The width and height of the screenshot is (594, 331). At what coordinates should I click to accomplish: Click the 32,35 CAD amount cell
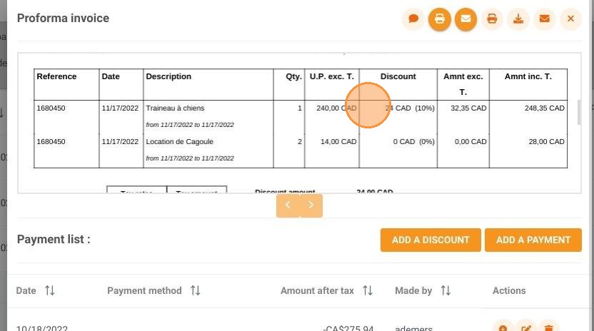coord(468,108)
